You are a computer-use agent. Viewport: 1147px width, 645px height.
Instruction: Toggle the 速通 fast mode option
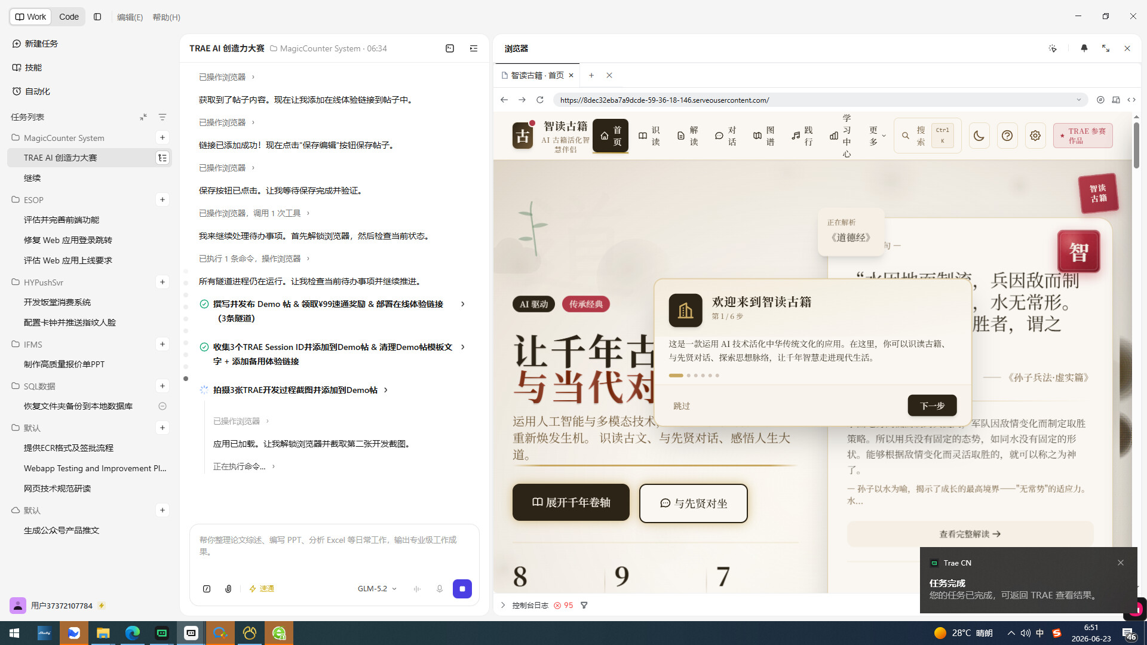pos(262,589)
